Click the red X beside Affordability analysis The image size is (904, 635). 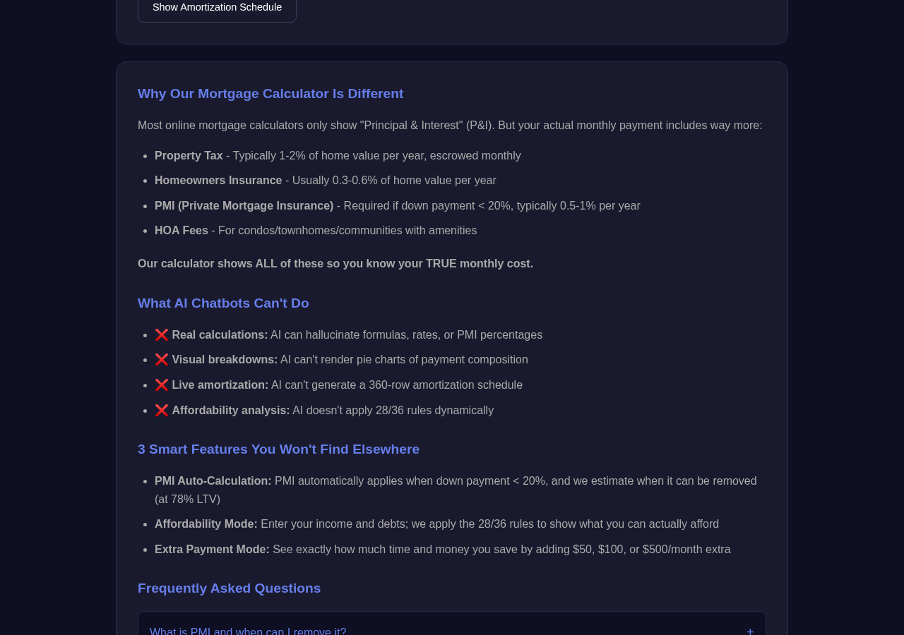162,411
